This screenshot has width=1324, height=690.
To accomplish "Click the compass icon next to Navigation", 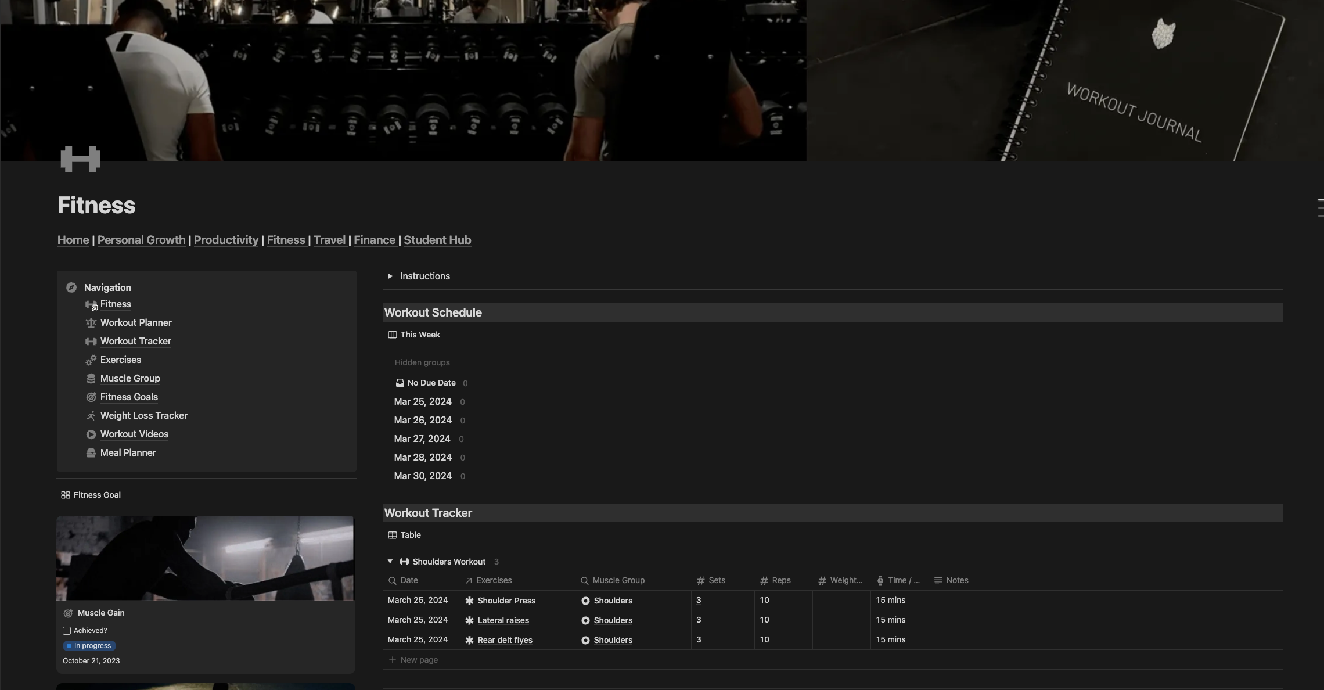I will 71,287.
